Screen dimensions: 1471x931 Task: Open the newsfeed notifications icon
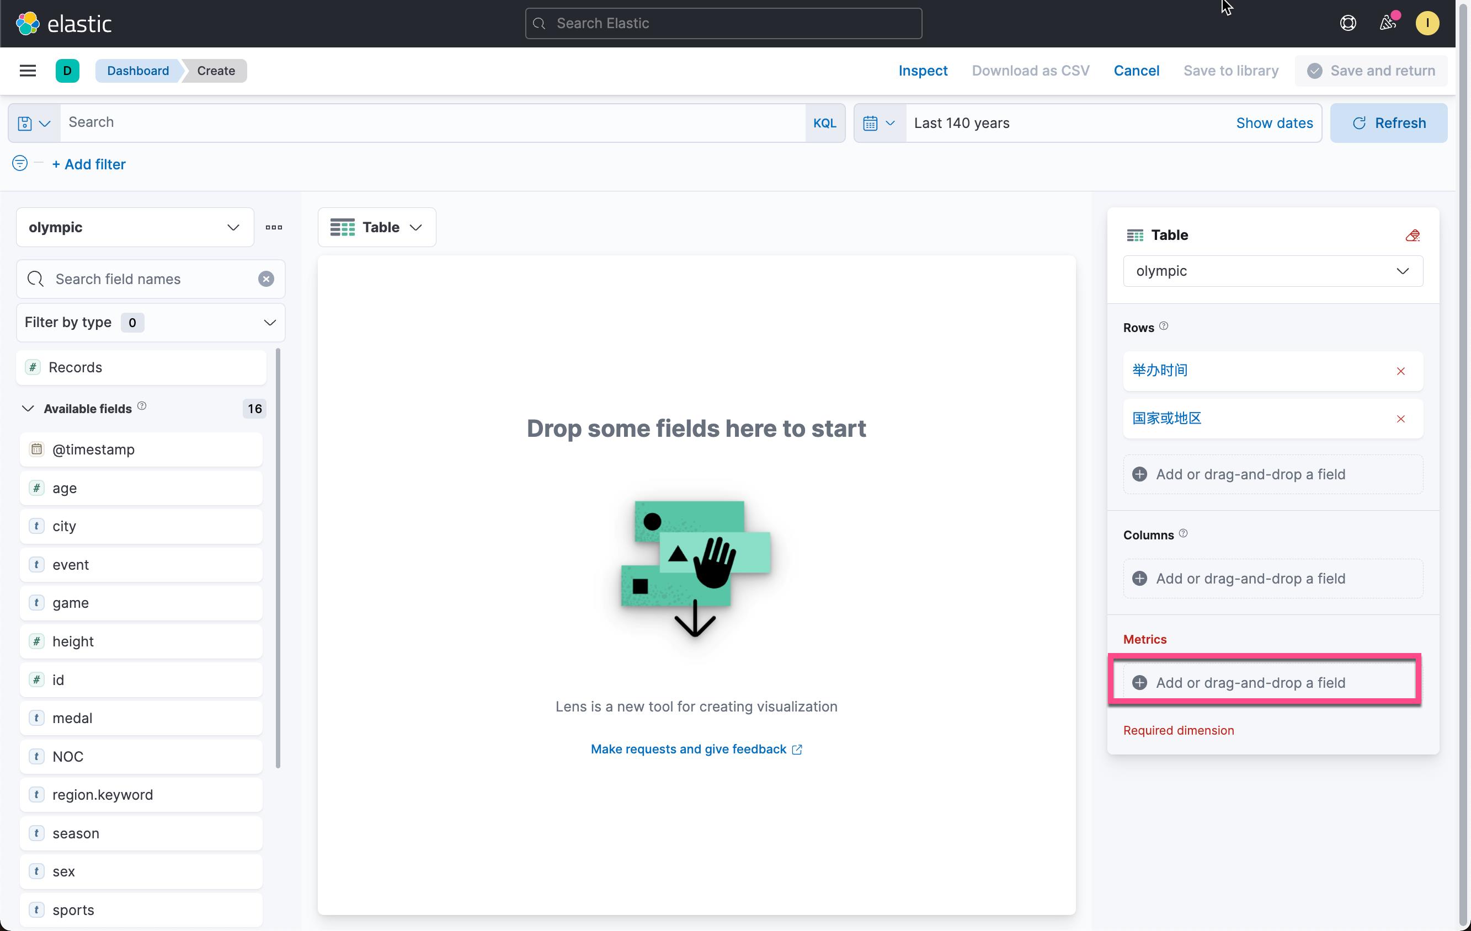1387,23
